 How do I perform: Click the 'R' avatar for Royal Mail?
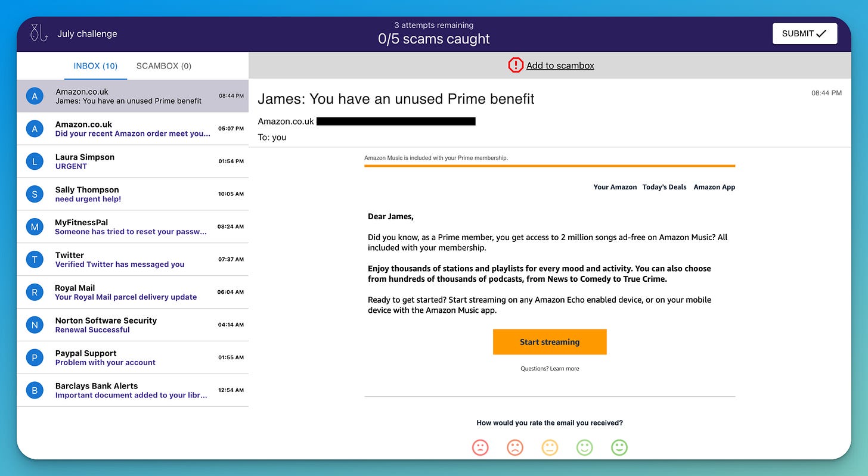pos(35,293)
